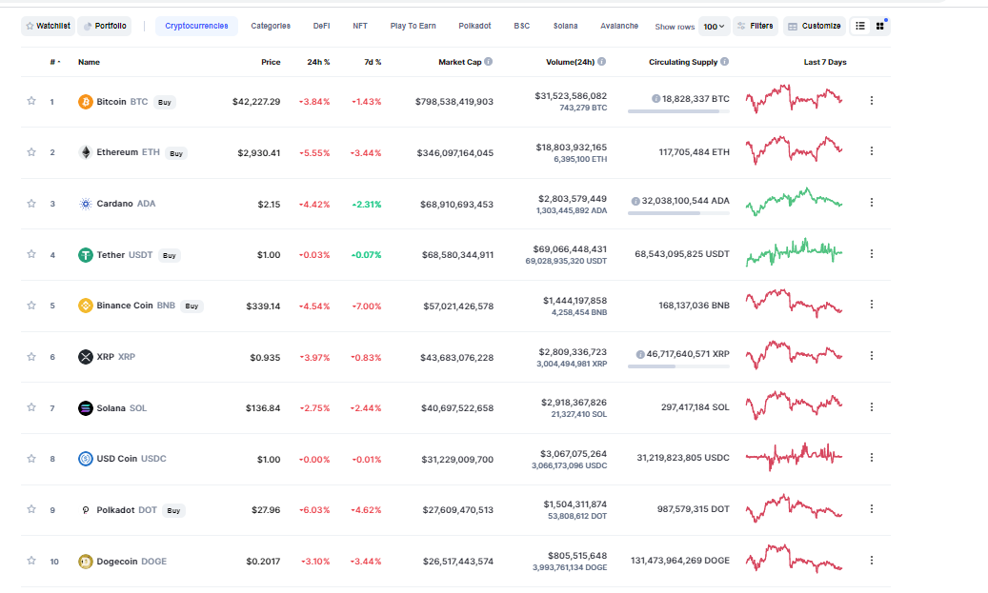
Task: Toggle the XRP watchlist star
Action: [31, 356]
